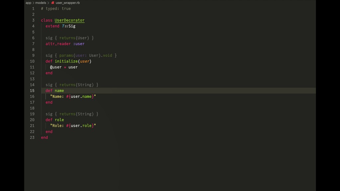Screen dimensions: 340x191
Task: Click the UserDecorator class name
Action: pyautogui.click(x=70, y=20)
